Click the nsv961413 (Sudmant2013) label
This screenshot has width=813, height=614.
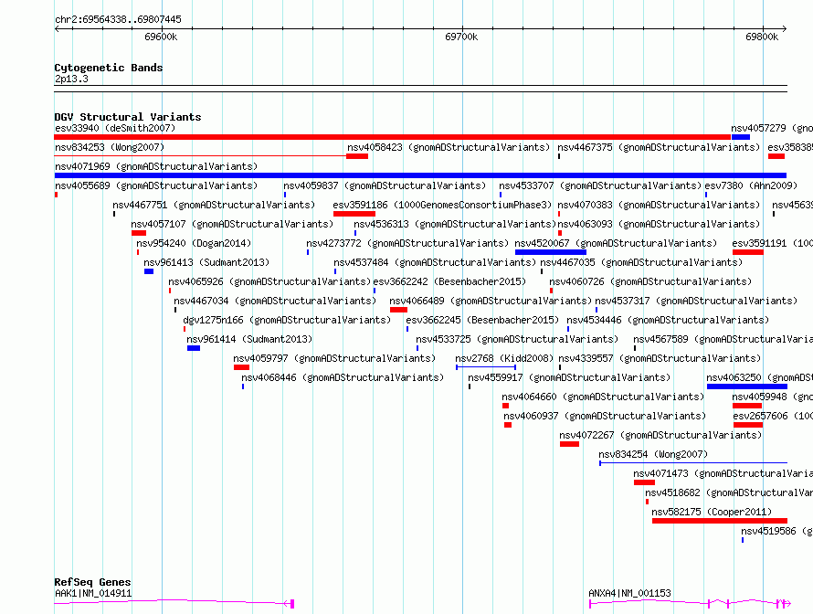[206, 262]
